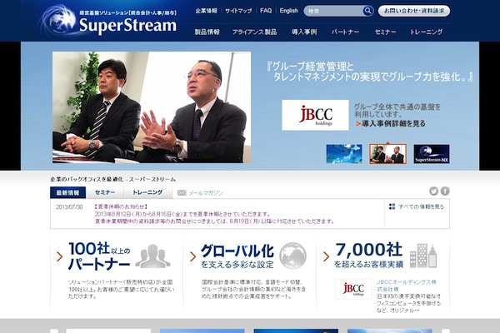Open the セミナー item in top navigation
The image size is (500, 333).
click(386, 32)
